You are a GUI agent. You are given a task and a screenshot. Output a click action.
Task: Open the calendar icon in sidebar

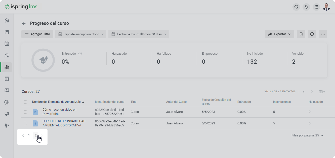point(7,44)
